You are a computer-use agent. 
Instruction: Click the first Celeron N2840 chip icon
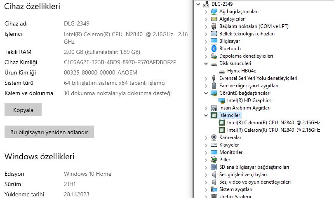(222, 123)
